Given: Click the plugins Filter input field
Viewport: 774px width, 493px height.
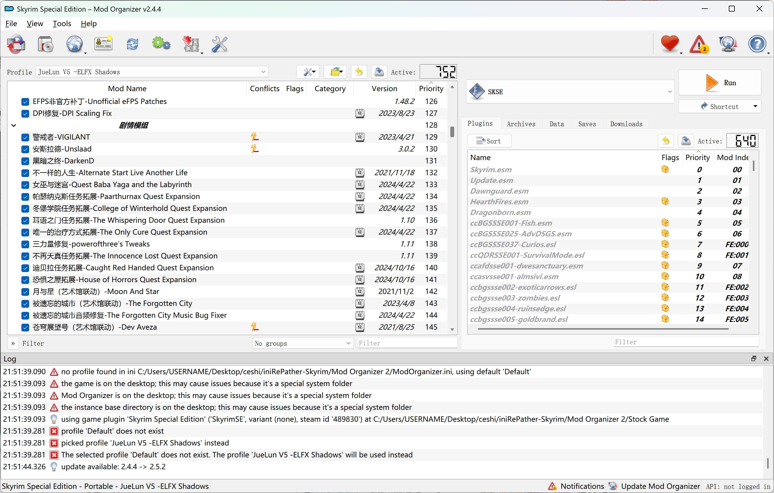Looking at the screenshot, I should pyautogui.click(x=686, y=342).
